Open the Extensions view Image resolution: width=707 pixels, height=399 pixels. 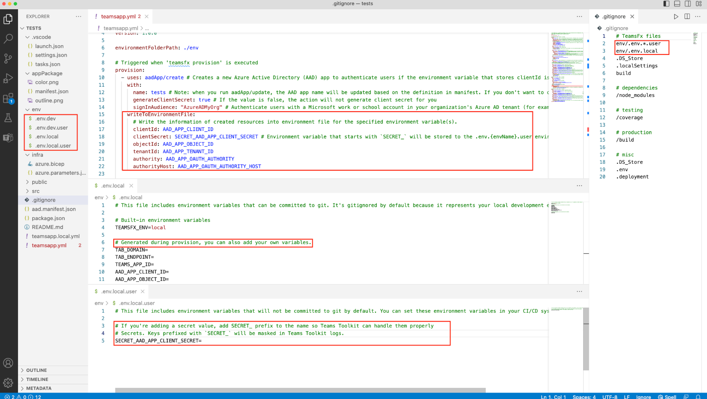point(8,98)
